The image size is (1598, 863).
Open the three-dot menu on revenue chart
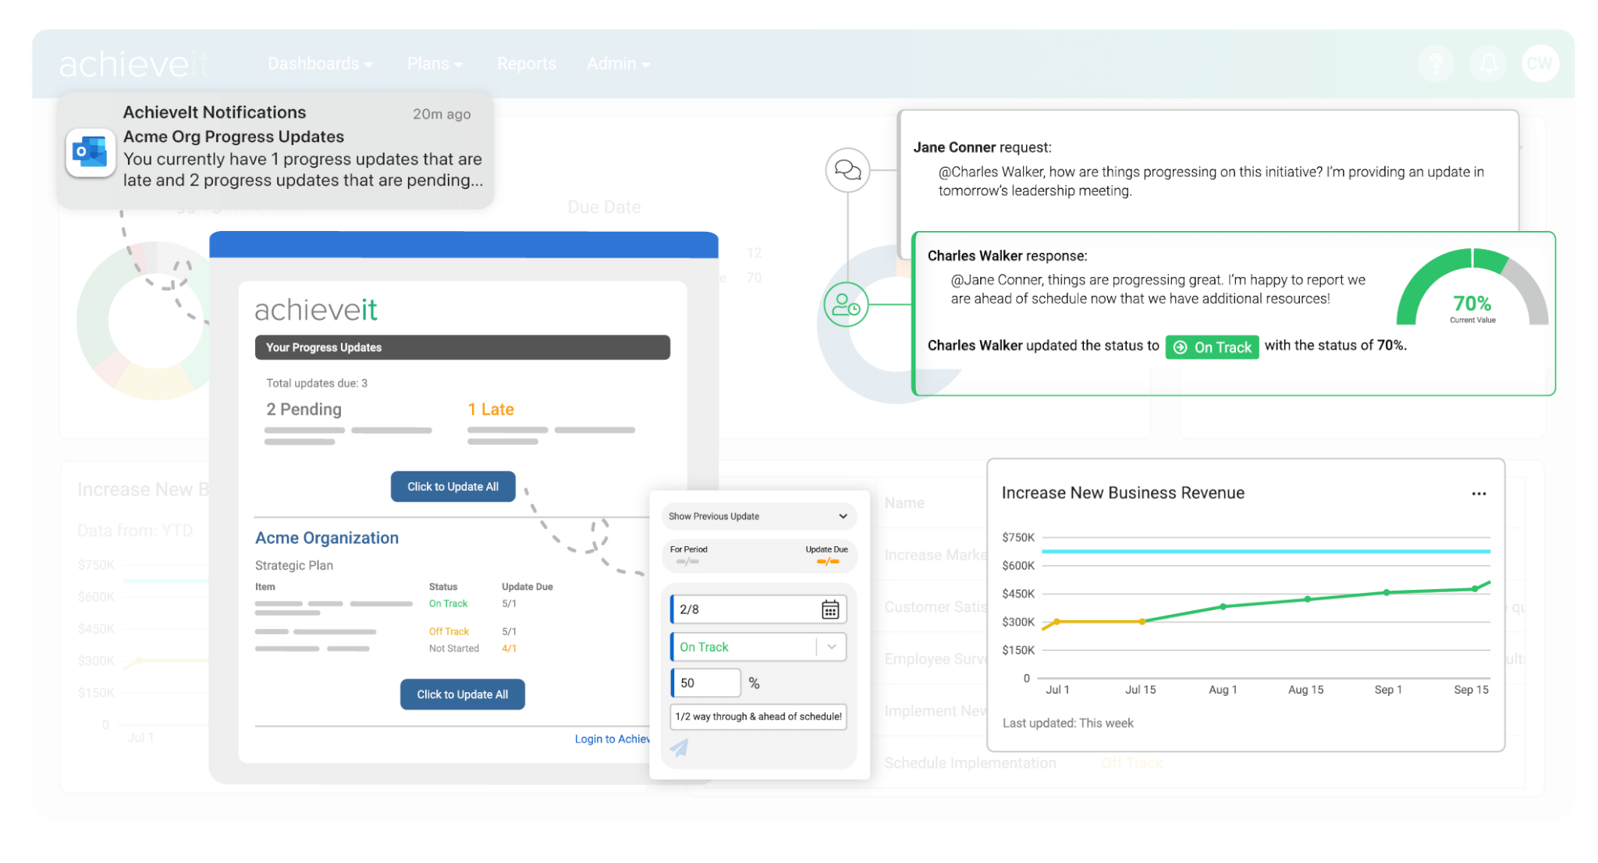pyautogui.click(x=1479, y=494)
